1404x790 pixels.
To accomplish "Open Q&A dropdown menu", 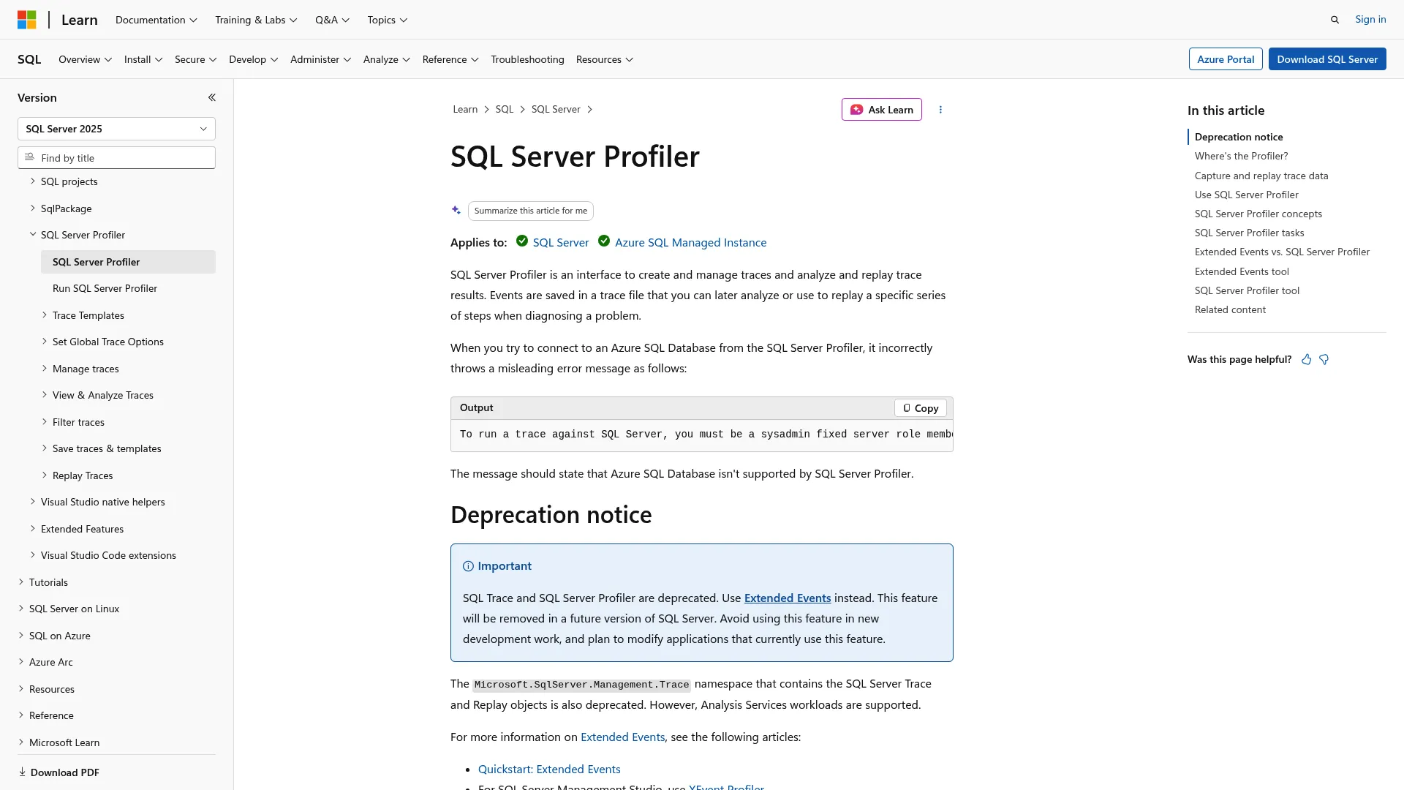I will point(332,20).
